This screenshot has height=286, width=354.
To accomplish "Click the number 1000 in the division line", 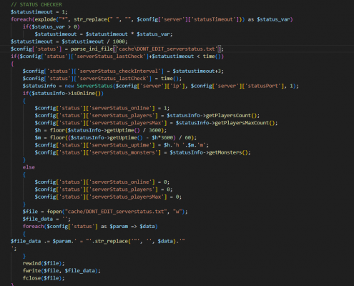I will (x=119, y=41).
